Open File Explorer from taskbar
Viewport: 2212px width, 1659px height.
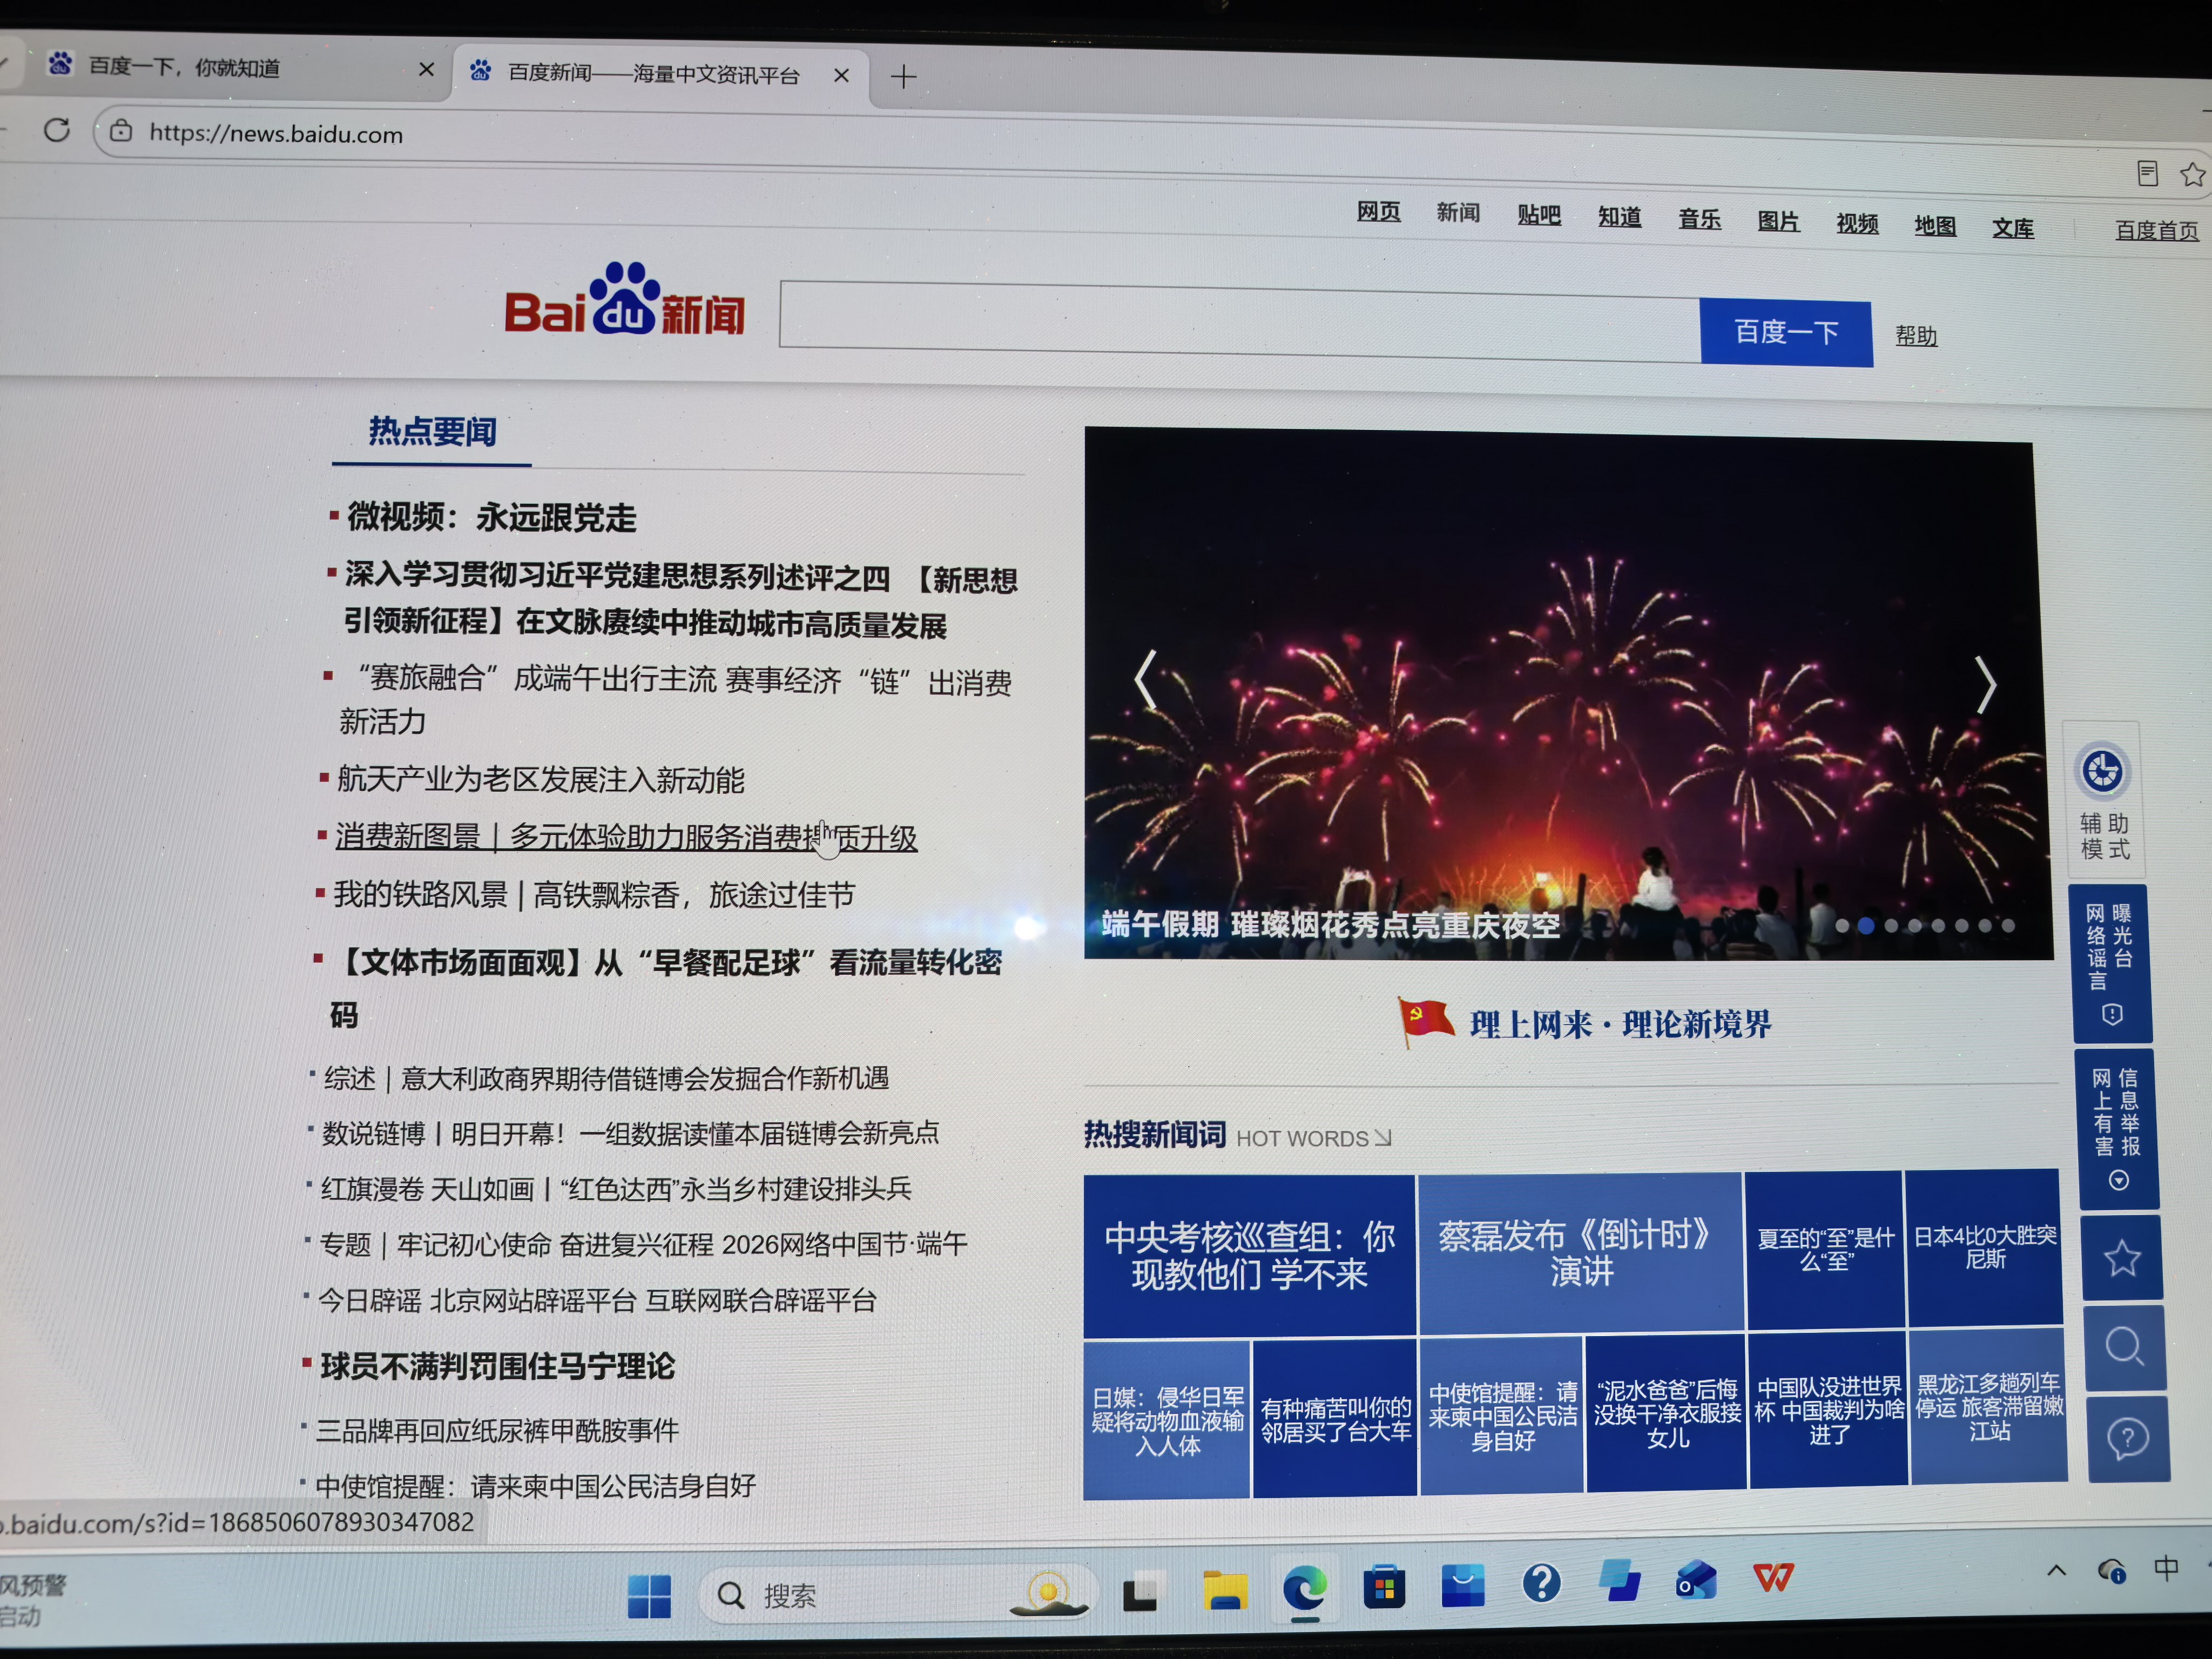[x=1225, y=1590]
